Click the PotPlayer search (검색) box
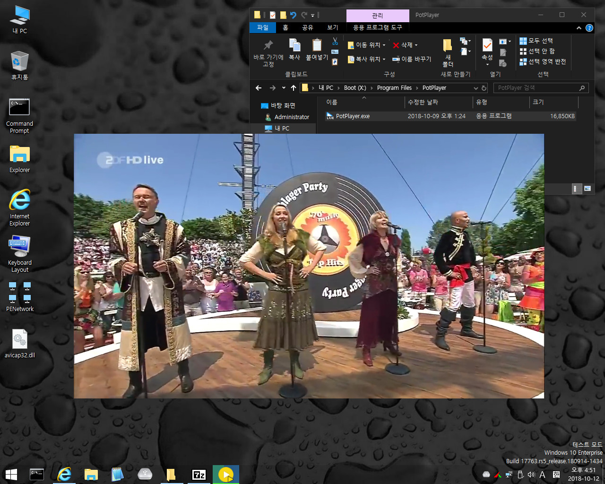 pyautogui.click(x=541, y=88)
